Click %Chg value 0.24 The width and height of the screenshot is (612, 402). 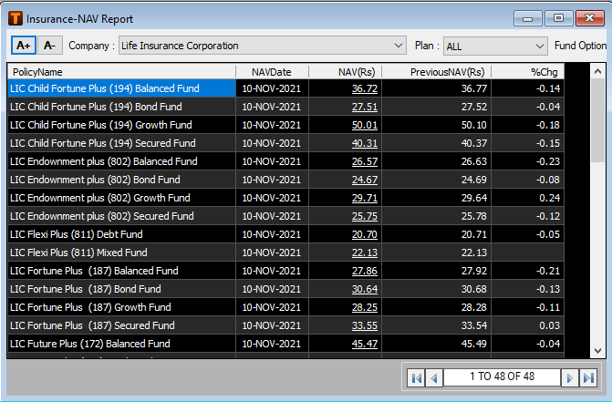[550, 198]
